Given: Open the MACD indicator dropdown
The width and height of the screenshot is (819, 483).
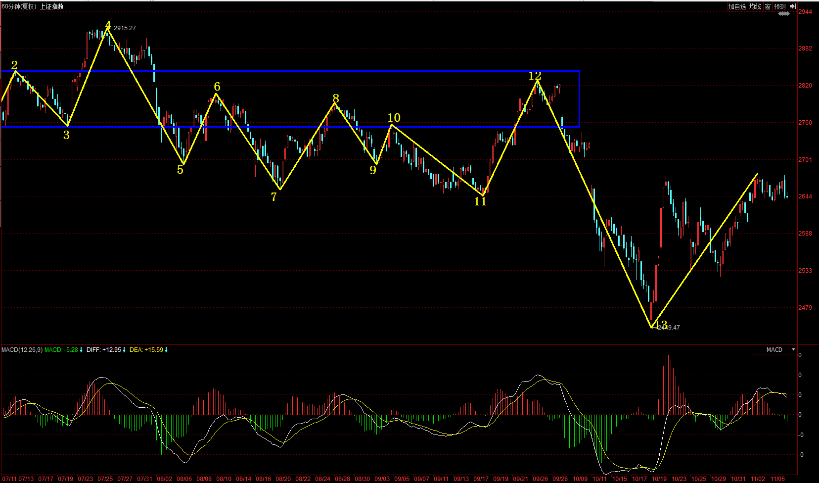Looking at the screenshot, I should 774,350.
